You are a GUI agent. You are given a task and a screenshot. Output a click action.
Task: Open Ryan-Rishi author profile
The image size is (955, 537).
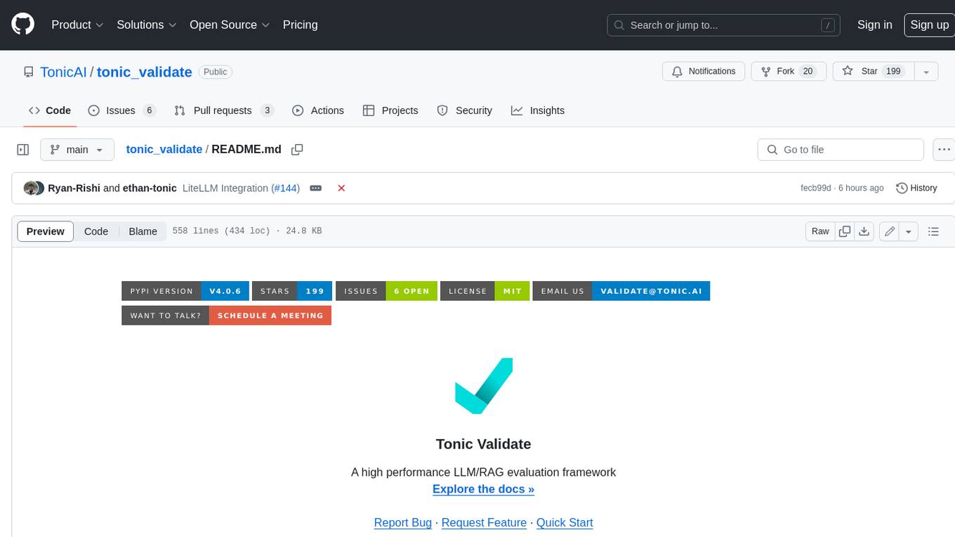pyautogui.click(x=74, y=188)
